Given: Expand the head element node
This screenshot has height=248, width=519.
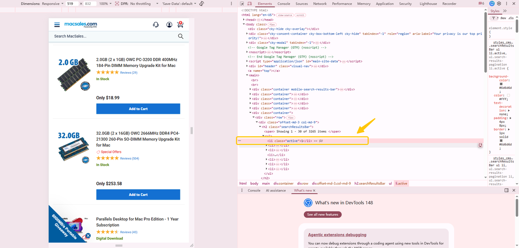Looking at the screenshot, I should [244, 20].
